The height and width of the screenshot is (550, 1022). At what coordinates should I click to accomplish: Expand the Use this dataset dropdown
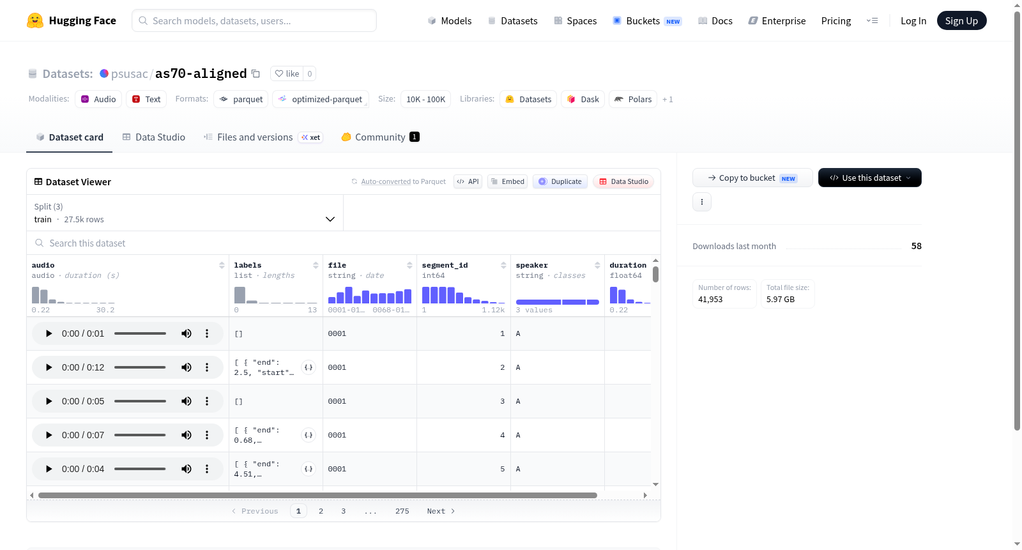coord(869,178)
